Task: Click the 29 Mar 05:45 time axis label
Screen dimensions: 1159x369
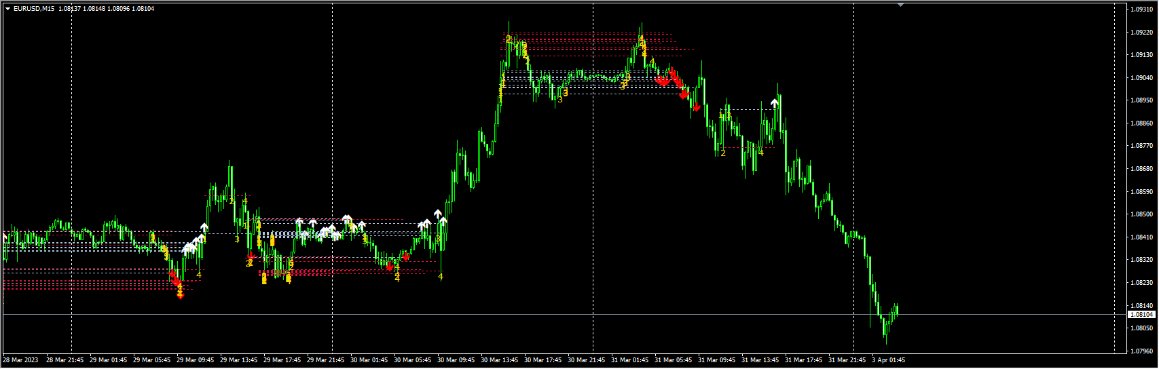Action: 151,360
